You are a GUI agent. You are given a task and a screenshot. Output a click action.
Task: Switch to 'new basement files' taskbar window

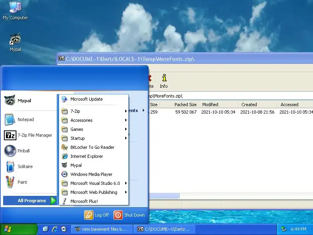click(x=102, y=229)
